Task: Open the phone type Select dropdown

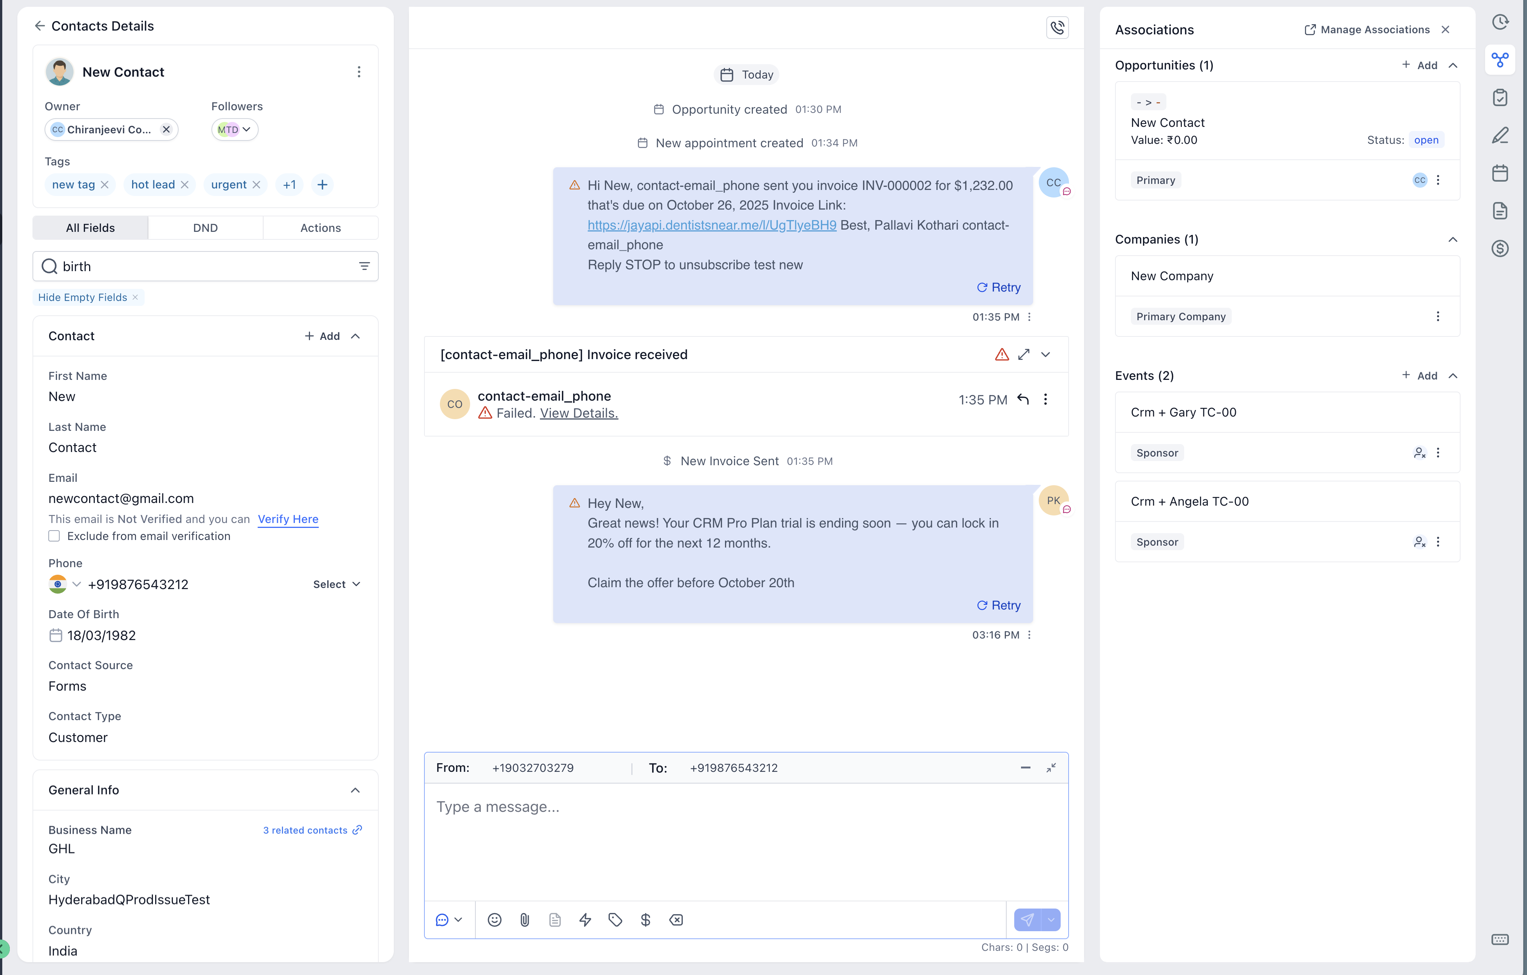Action: tap(337, 584)
